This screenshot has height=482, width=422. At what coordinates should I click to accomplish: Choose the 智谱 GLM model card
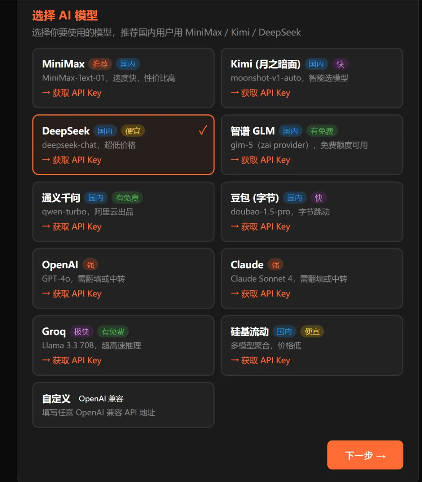312,145
